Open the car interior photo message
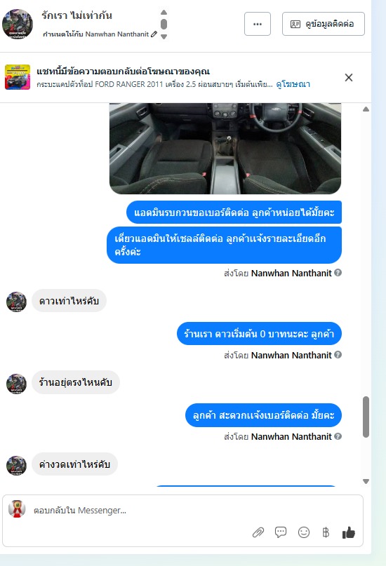This screenshot has height=566, width=386. [x=225, y=149]
